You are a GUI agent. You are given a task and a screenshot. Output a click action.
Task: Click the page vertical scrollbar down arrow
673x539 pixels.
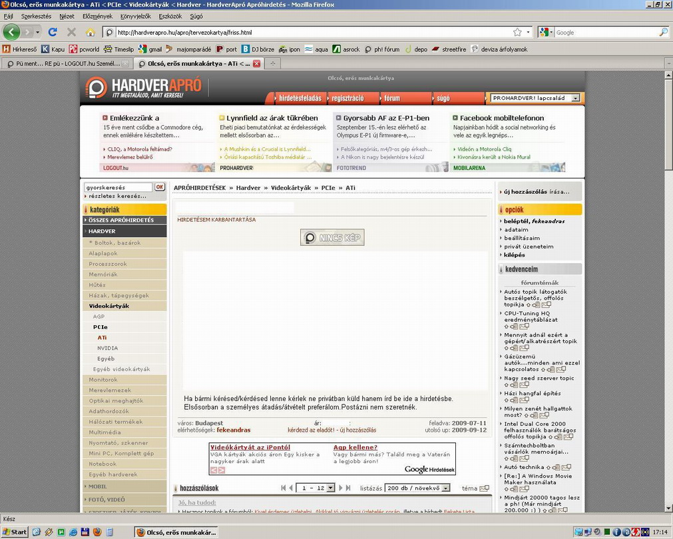point(668,508)
